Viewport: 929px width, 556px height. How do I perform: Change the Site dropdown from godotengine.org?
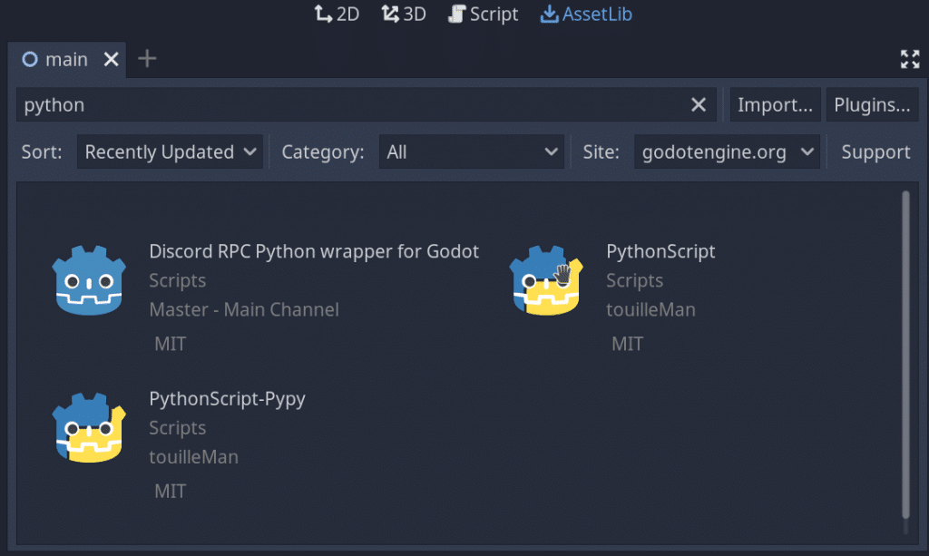(727, 152)
